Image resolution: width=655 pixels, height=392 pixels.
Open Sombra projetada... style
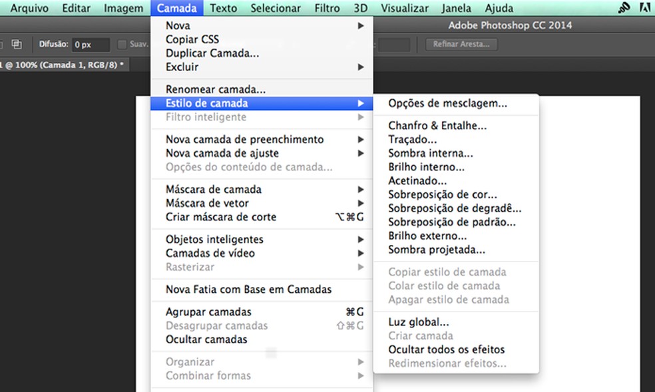pyautogui.click(x=456, y=250)
